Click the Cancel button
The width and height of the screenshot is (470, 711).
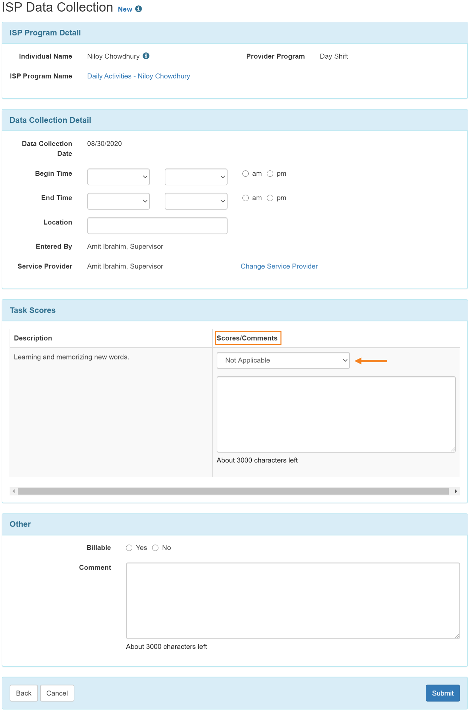click(57, 693)
